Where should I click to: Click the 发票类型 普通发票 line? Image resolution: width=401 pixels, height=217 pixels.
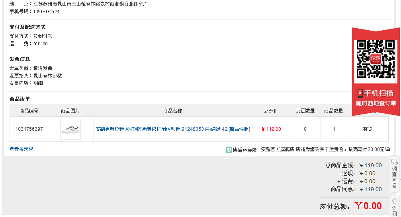(x=31, y=68)
